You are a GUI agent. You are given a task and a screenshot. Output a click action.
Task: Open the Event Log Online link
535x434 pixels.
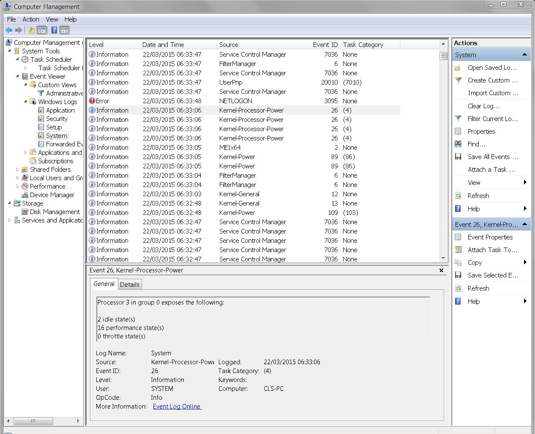point(177,407)
